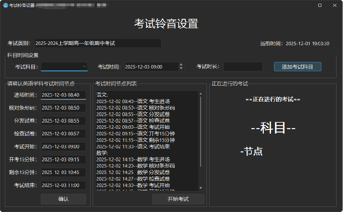
Task: Click the 开始考试 button
Action: pyautogui.click(x=178, y=199)
